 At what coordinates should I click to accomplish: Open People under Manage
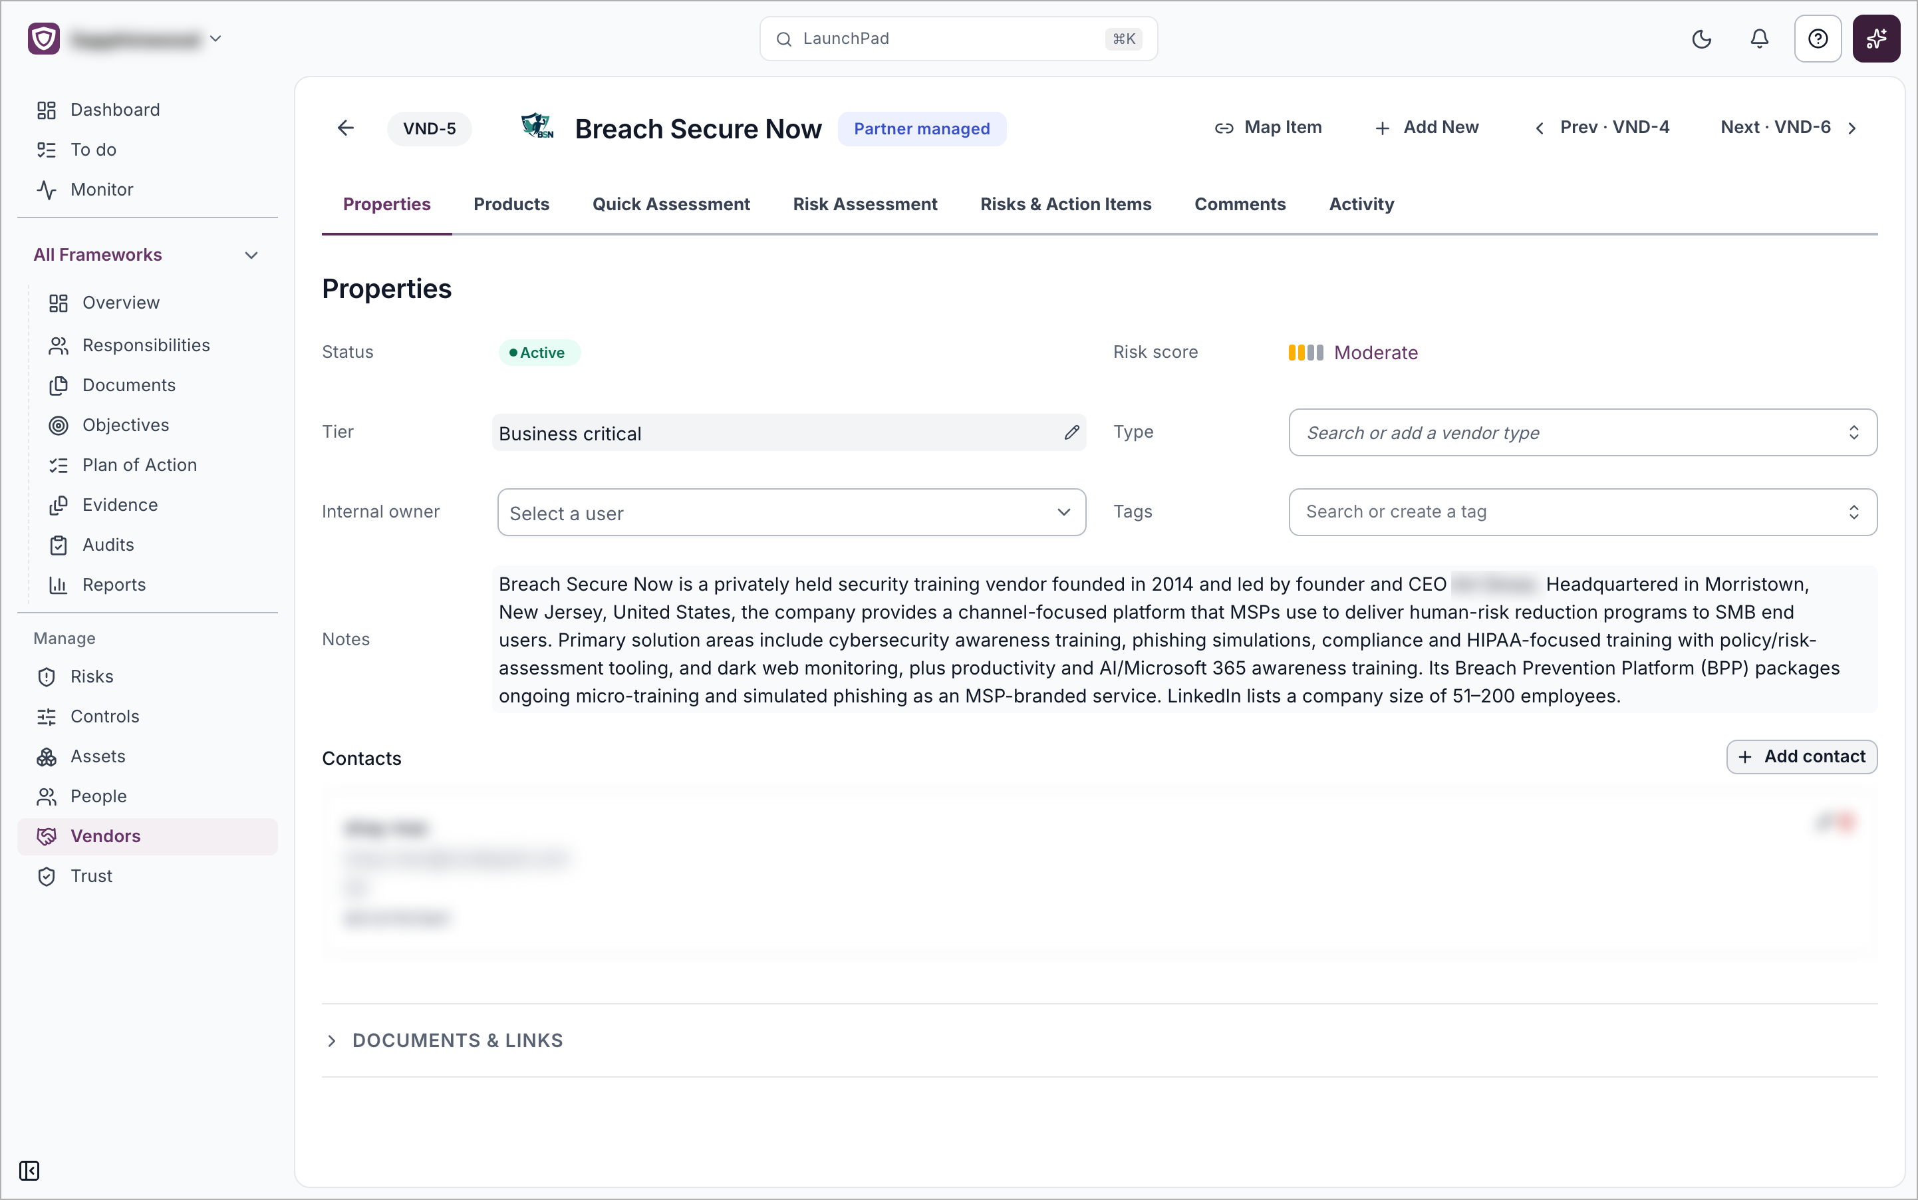pos(148,796)
